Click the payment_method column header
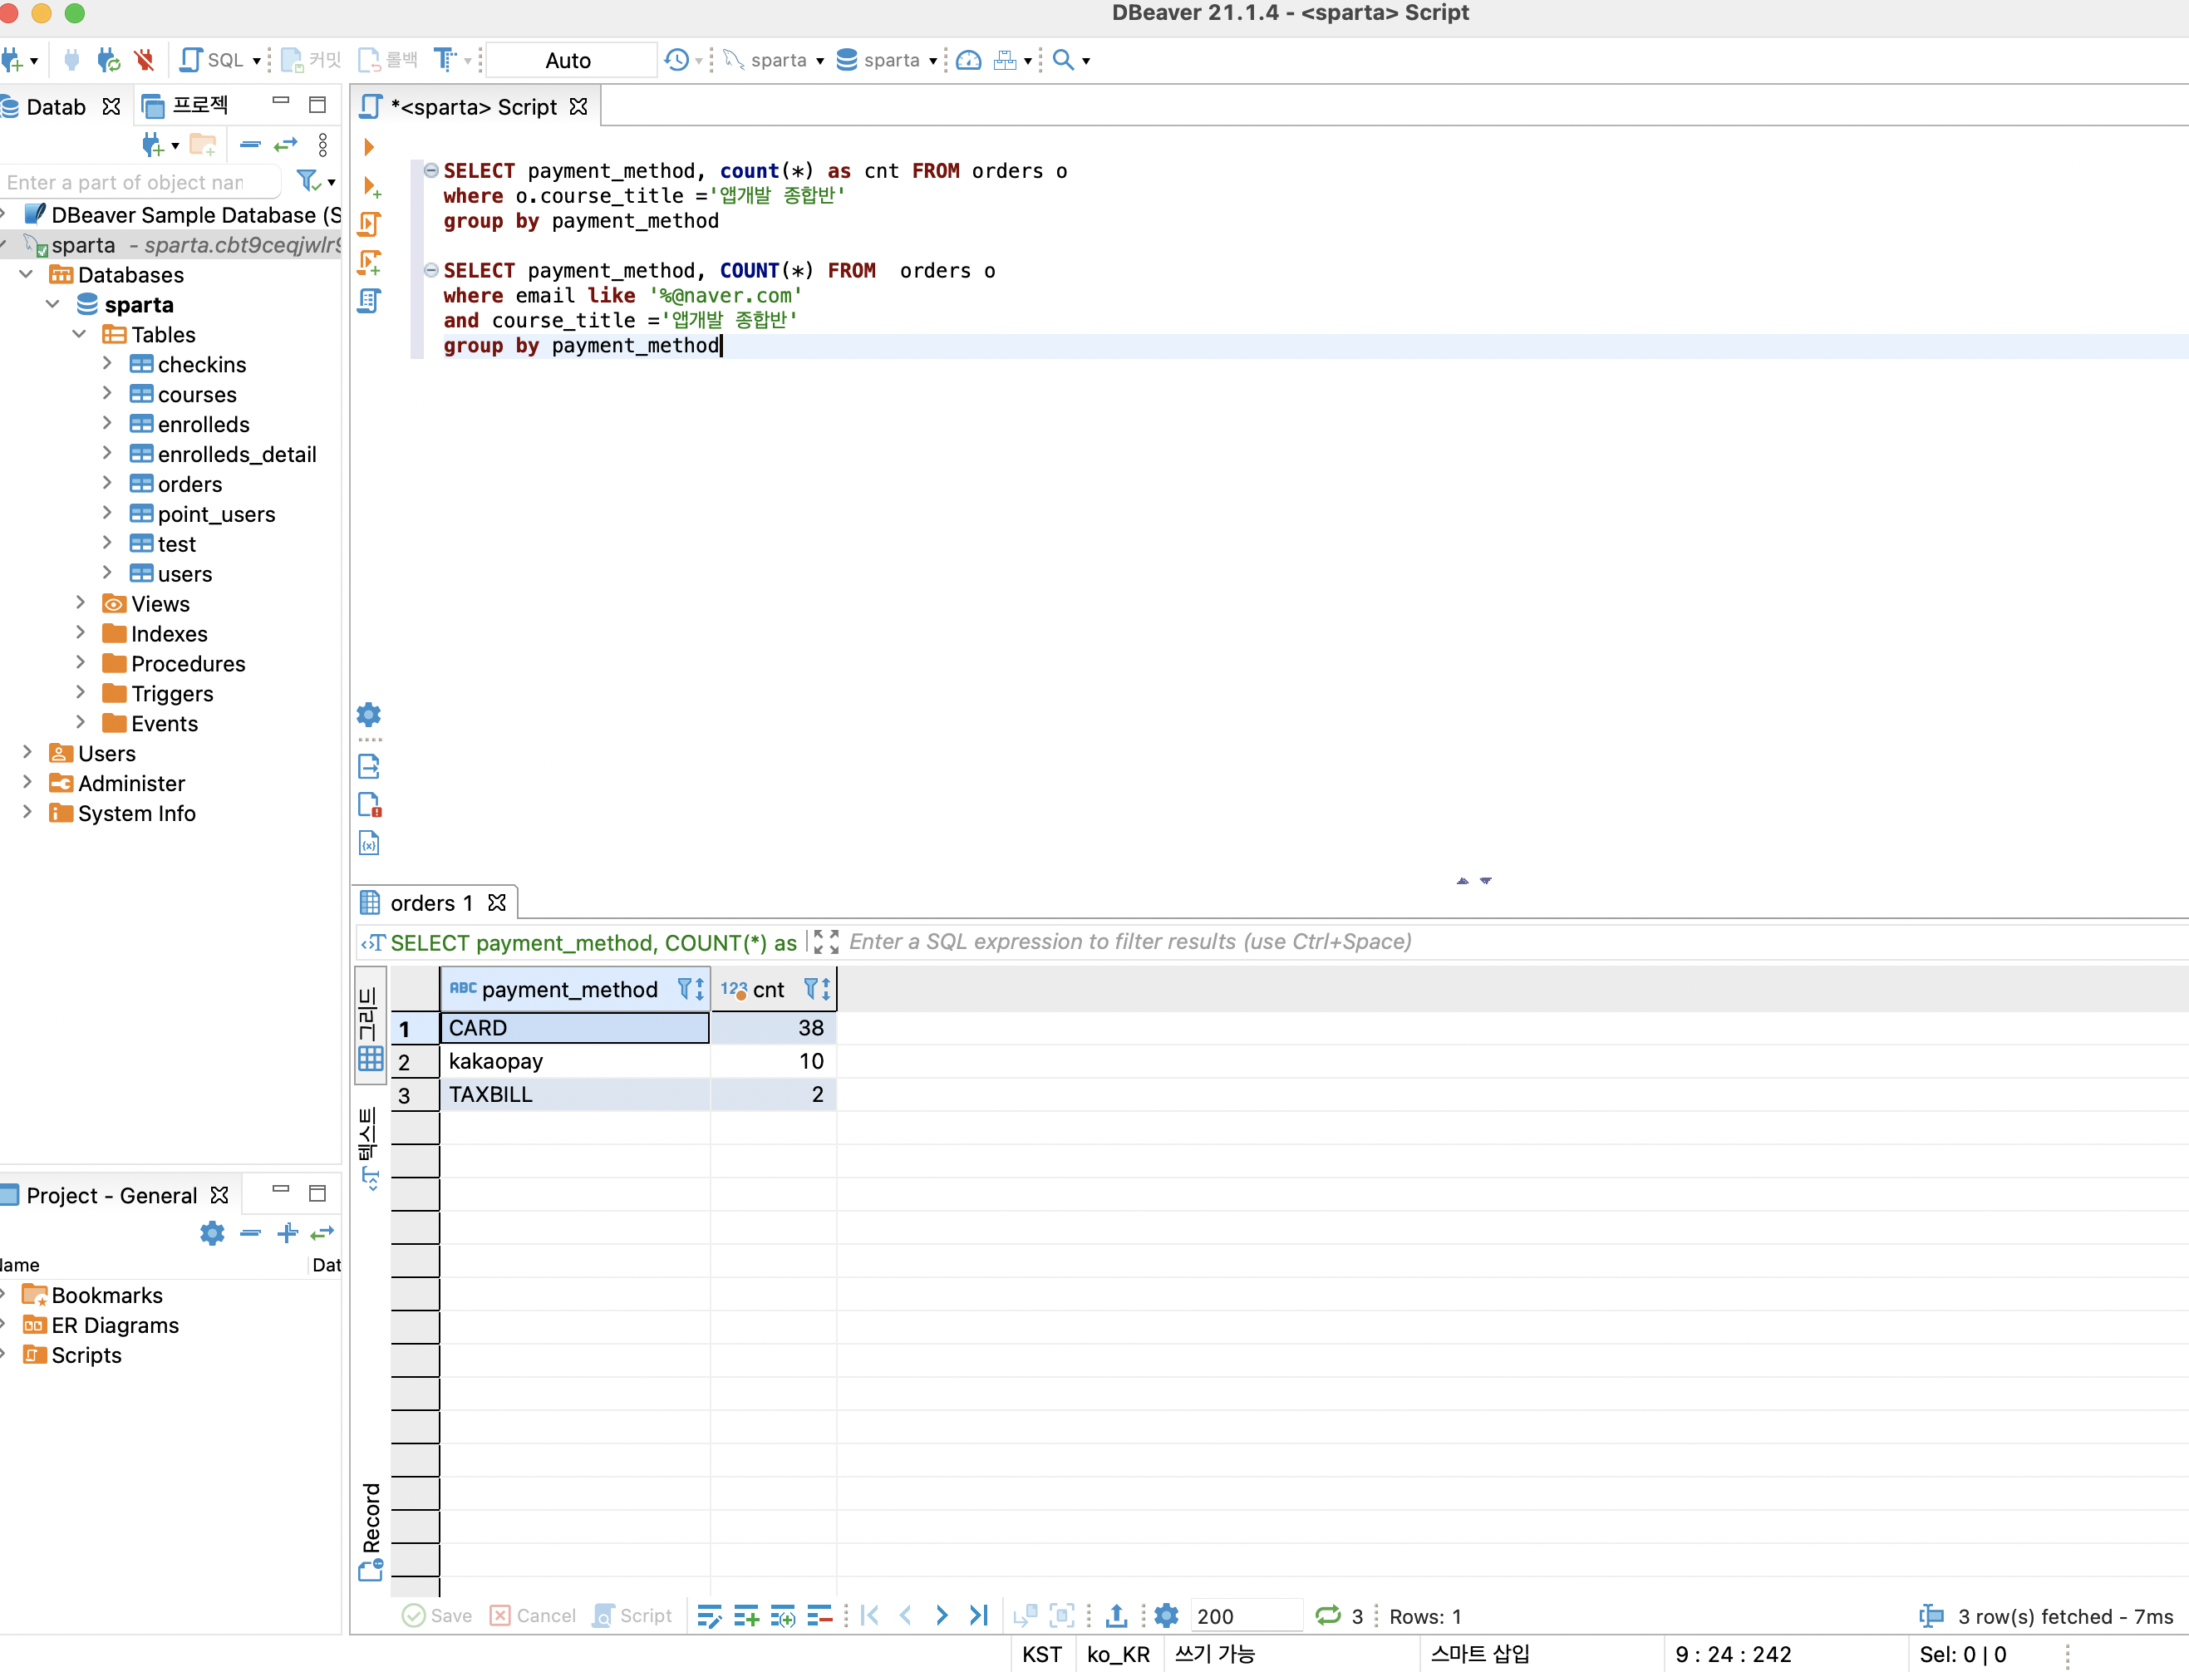The width and height of the screenshot is (2189, 1672). point(568,989)
